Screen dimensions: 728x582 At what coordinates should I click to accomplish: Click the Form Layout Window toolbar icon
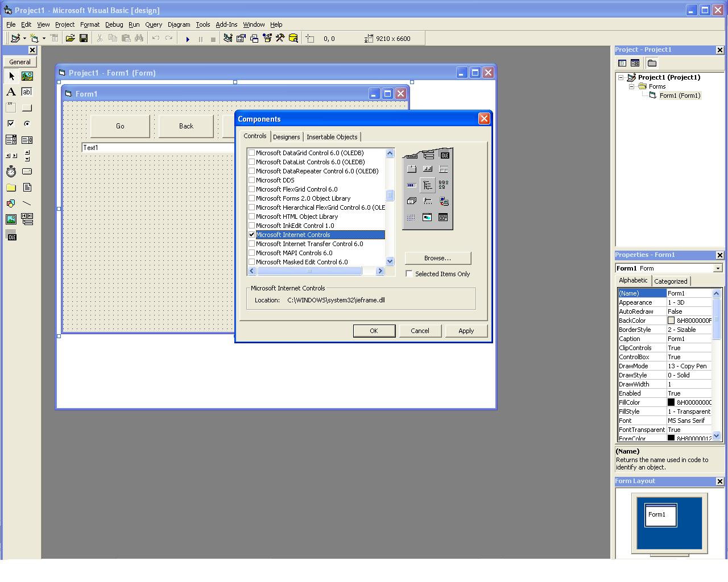[x=254, y=39]
